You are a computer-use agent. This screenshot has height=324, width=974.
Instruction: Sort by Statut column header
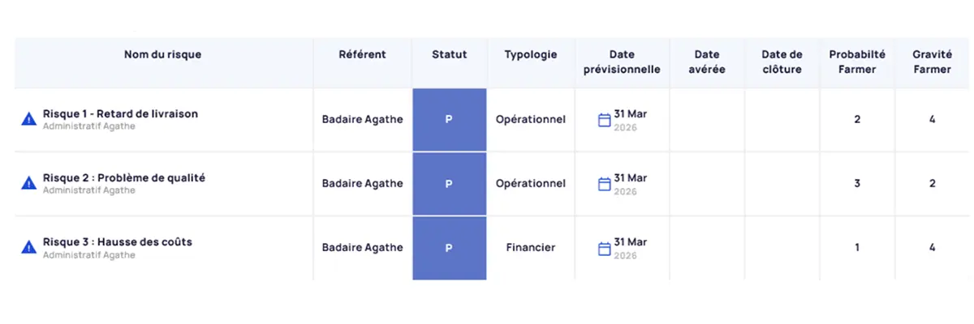(x=449, y=55)
